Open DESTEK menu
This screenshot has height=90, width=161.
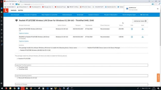pos(20,10)
